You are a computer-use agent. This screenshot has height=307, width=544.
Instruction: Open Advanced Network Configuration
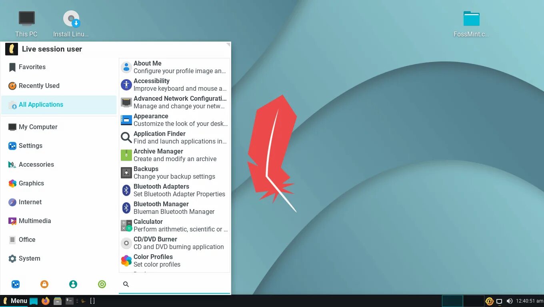pos(174,102)
